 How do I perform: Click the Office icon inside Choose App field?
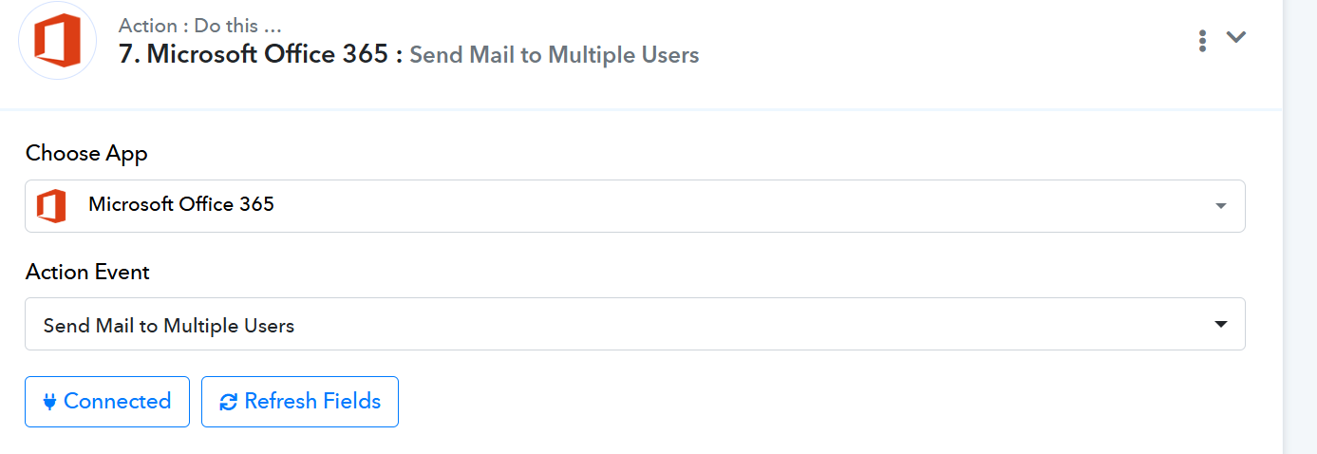(51, 205)
